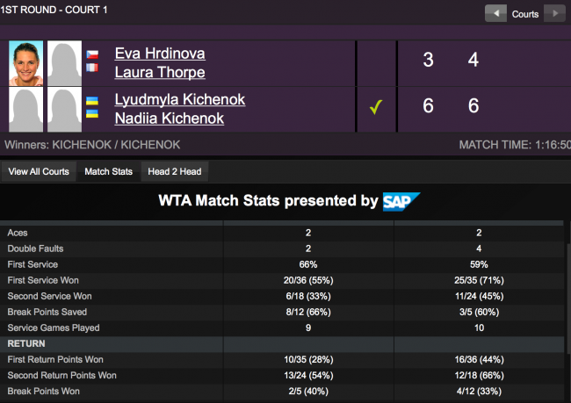This screenshot has height=403, width=571.
Task: Open Laura Thorpe's player profile link
Action: point(160,72)
